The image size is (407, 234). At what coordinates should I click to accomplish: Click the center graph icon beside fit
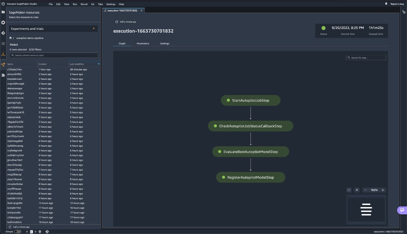click(357, 190)
